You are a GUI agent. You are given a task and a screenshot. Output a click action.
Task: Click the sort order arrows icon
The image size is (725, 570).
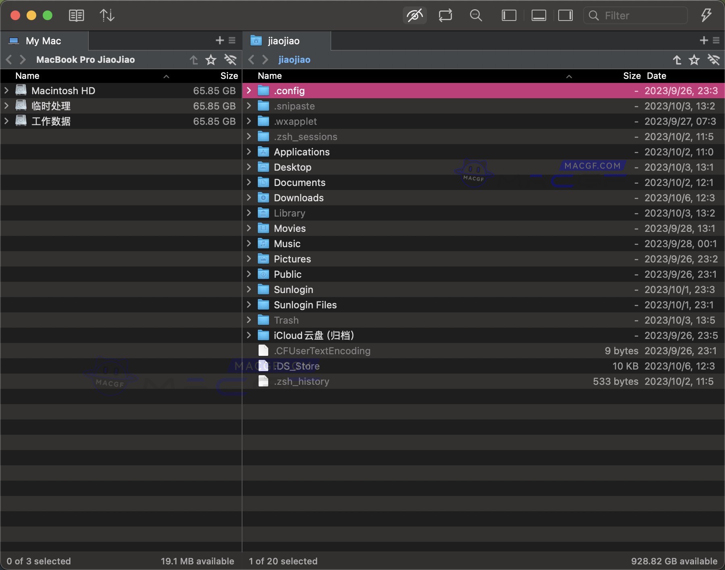(106, 15)
